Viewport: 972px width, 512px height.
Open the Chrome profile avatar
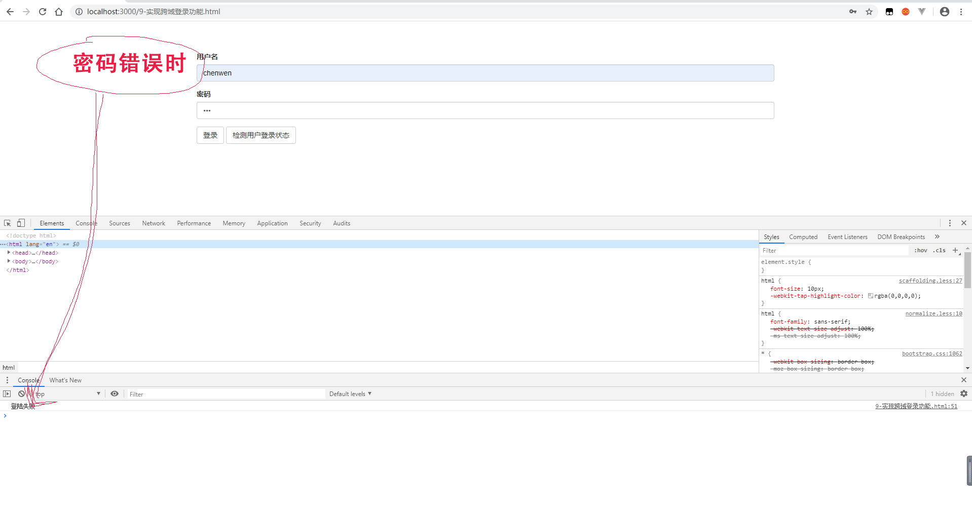click(x=945, y=12)
